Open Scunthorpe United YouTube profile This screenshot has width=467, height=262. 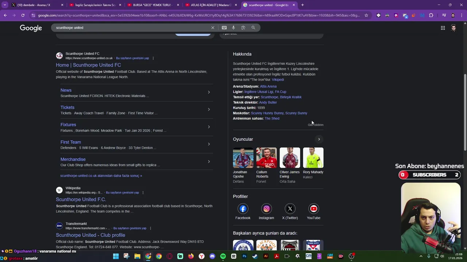tap(313, 209)
